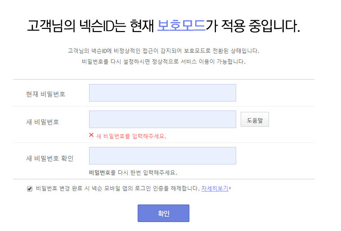The width and height of the screenshot is (341, 231).
Task: Click the 도움말 button
Action: (x=255, y=120)
